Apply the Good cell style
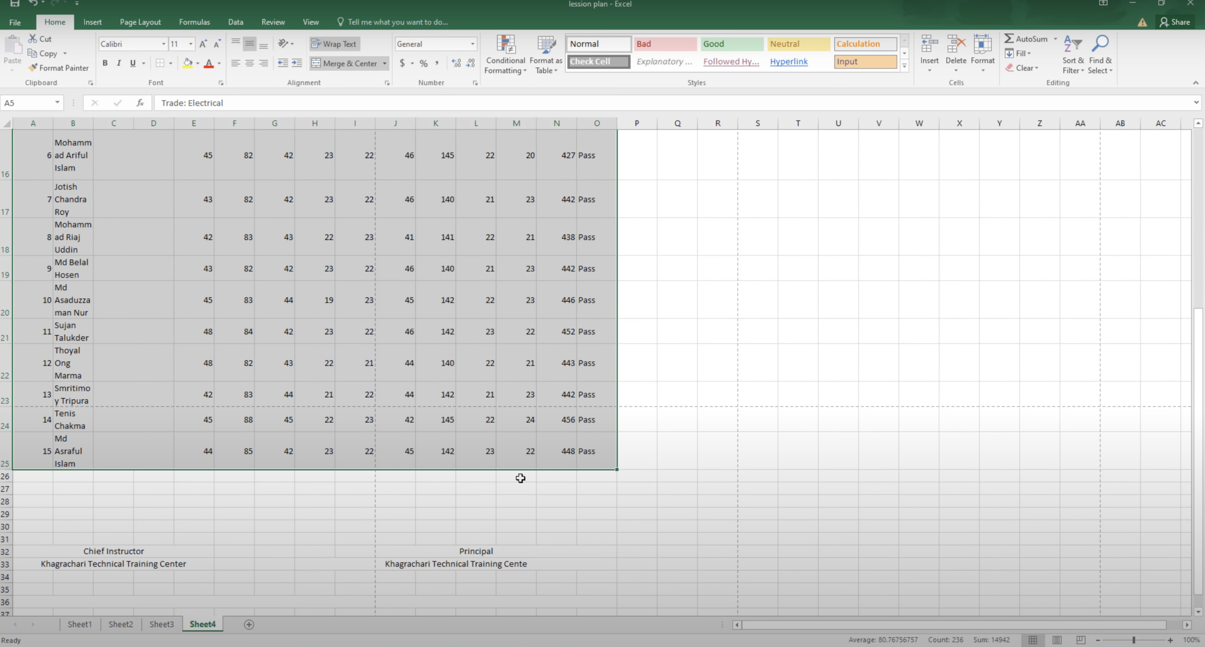1205x647 pixels. coord(731,44)
